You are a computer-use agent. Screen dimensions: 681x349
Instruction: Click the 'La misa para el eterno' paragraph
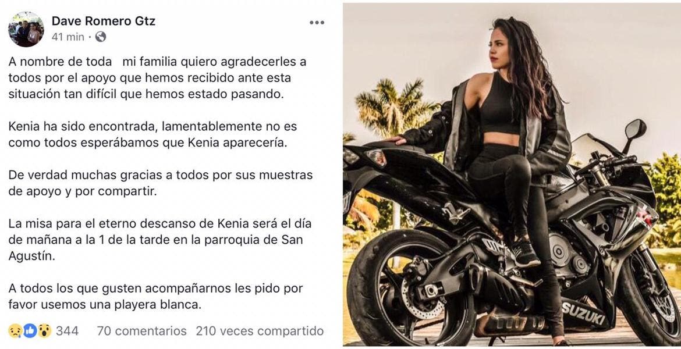tap(160, 240)
